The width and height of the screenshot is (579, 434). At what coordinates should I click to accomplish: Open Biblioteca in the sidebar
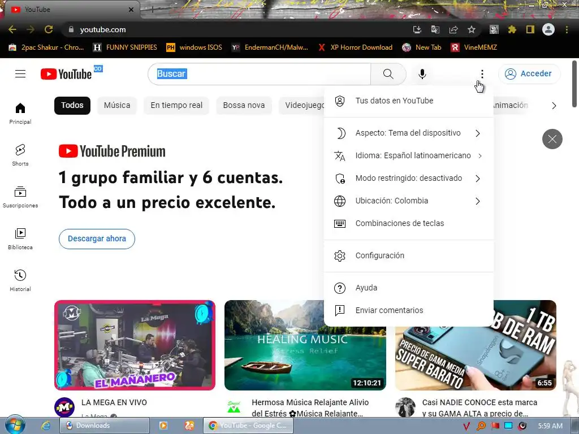click(20, 239)
